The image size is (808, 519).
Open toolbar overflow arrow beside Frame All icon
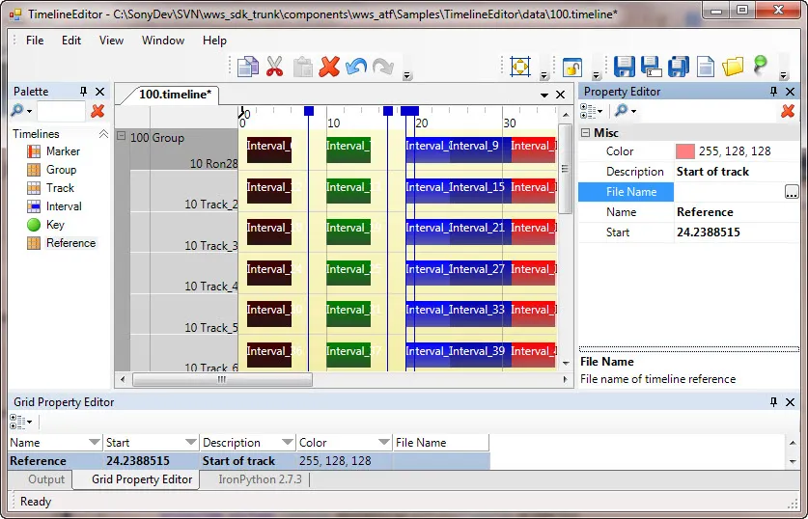coord(543,75)
